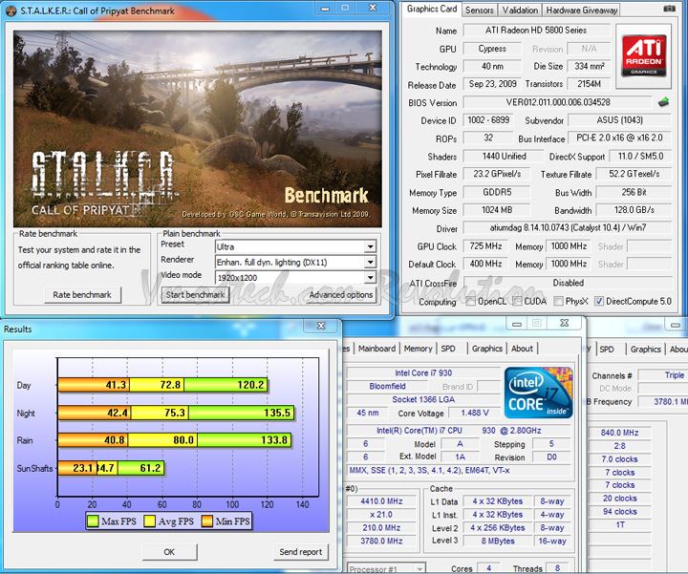Viewport: 688px width, 574px height.
Task: Click the Rate benchmark button
Action: [82, 295]
